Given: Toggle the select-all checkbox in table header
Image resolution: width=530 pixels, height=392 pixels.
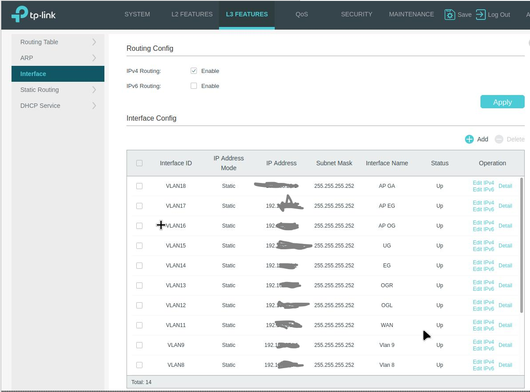Looking at the screenshot, I should tap(139, 163).
